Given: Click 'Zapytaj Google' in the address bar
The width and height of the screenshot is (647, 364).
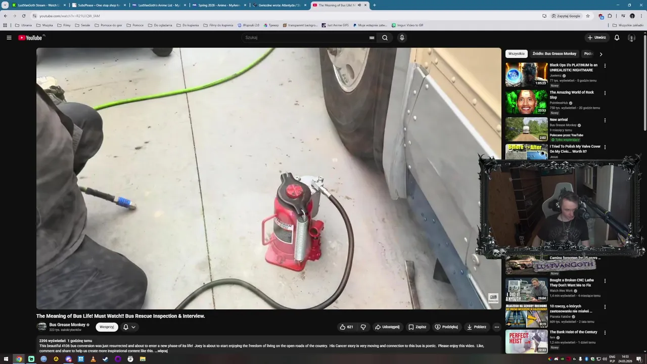Looking at the screenshot, I should pyautogui.click(x=566, y=16).
